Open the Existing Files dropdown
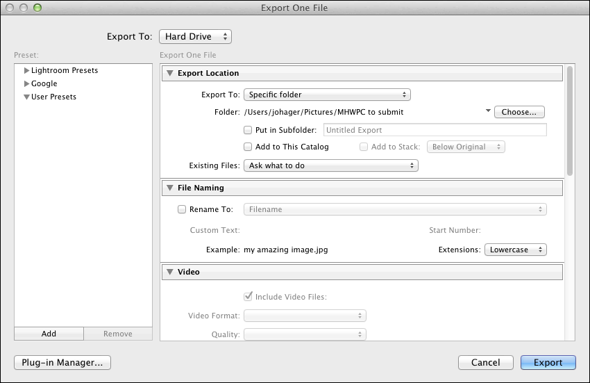 (x=330, y=166)
